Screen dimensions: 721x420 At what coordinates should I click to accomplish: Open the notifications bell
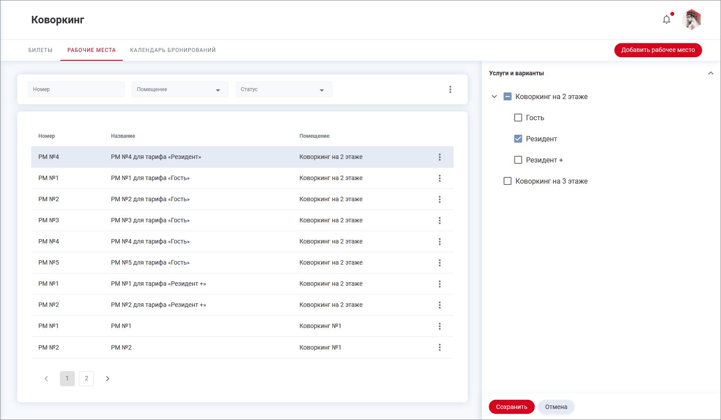pyautogui.click(x=666, y=19)
